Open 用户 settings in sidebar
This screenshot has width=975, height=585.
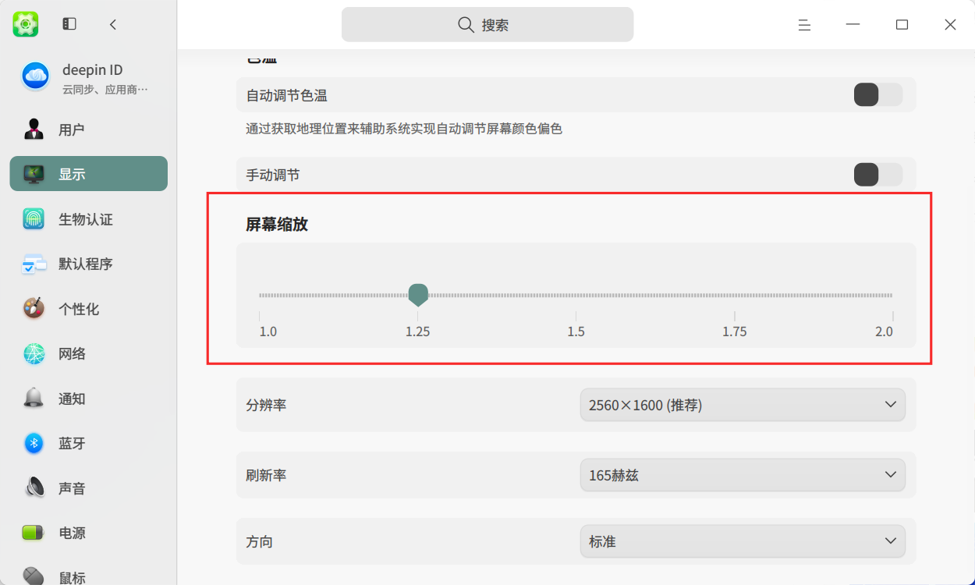89,129
